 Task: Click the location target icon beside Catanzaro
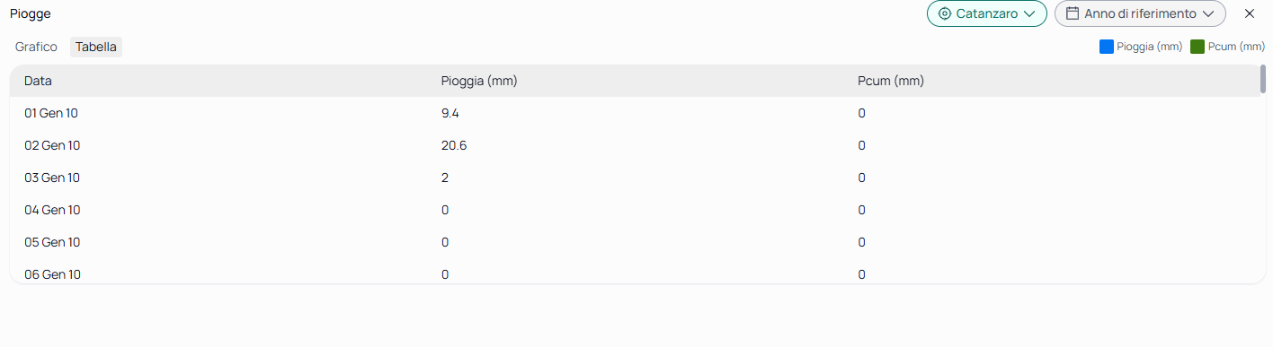[944, 13]
